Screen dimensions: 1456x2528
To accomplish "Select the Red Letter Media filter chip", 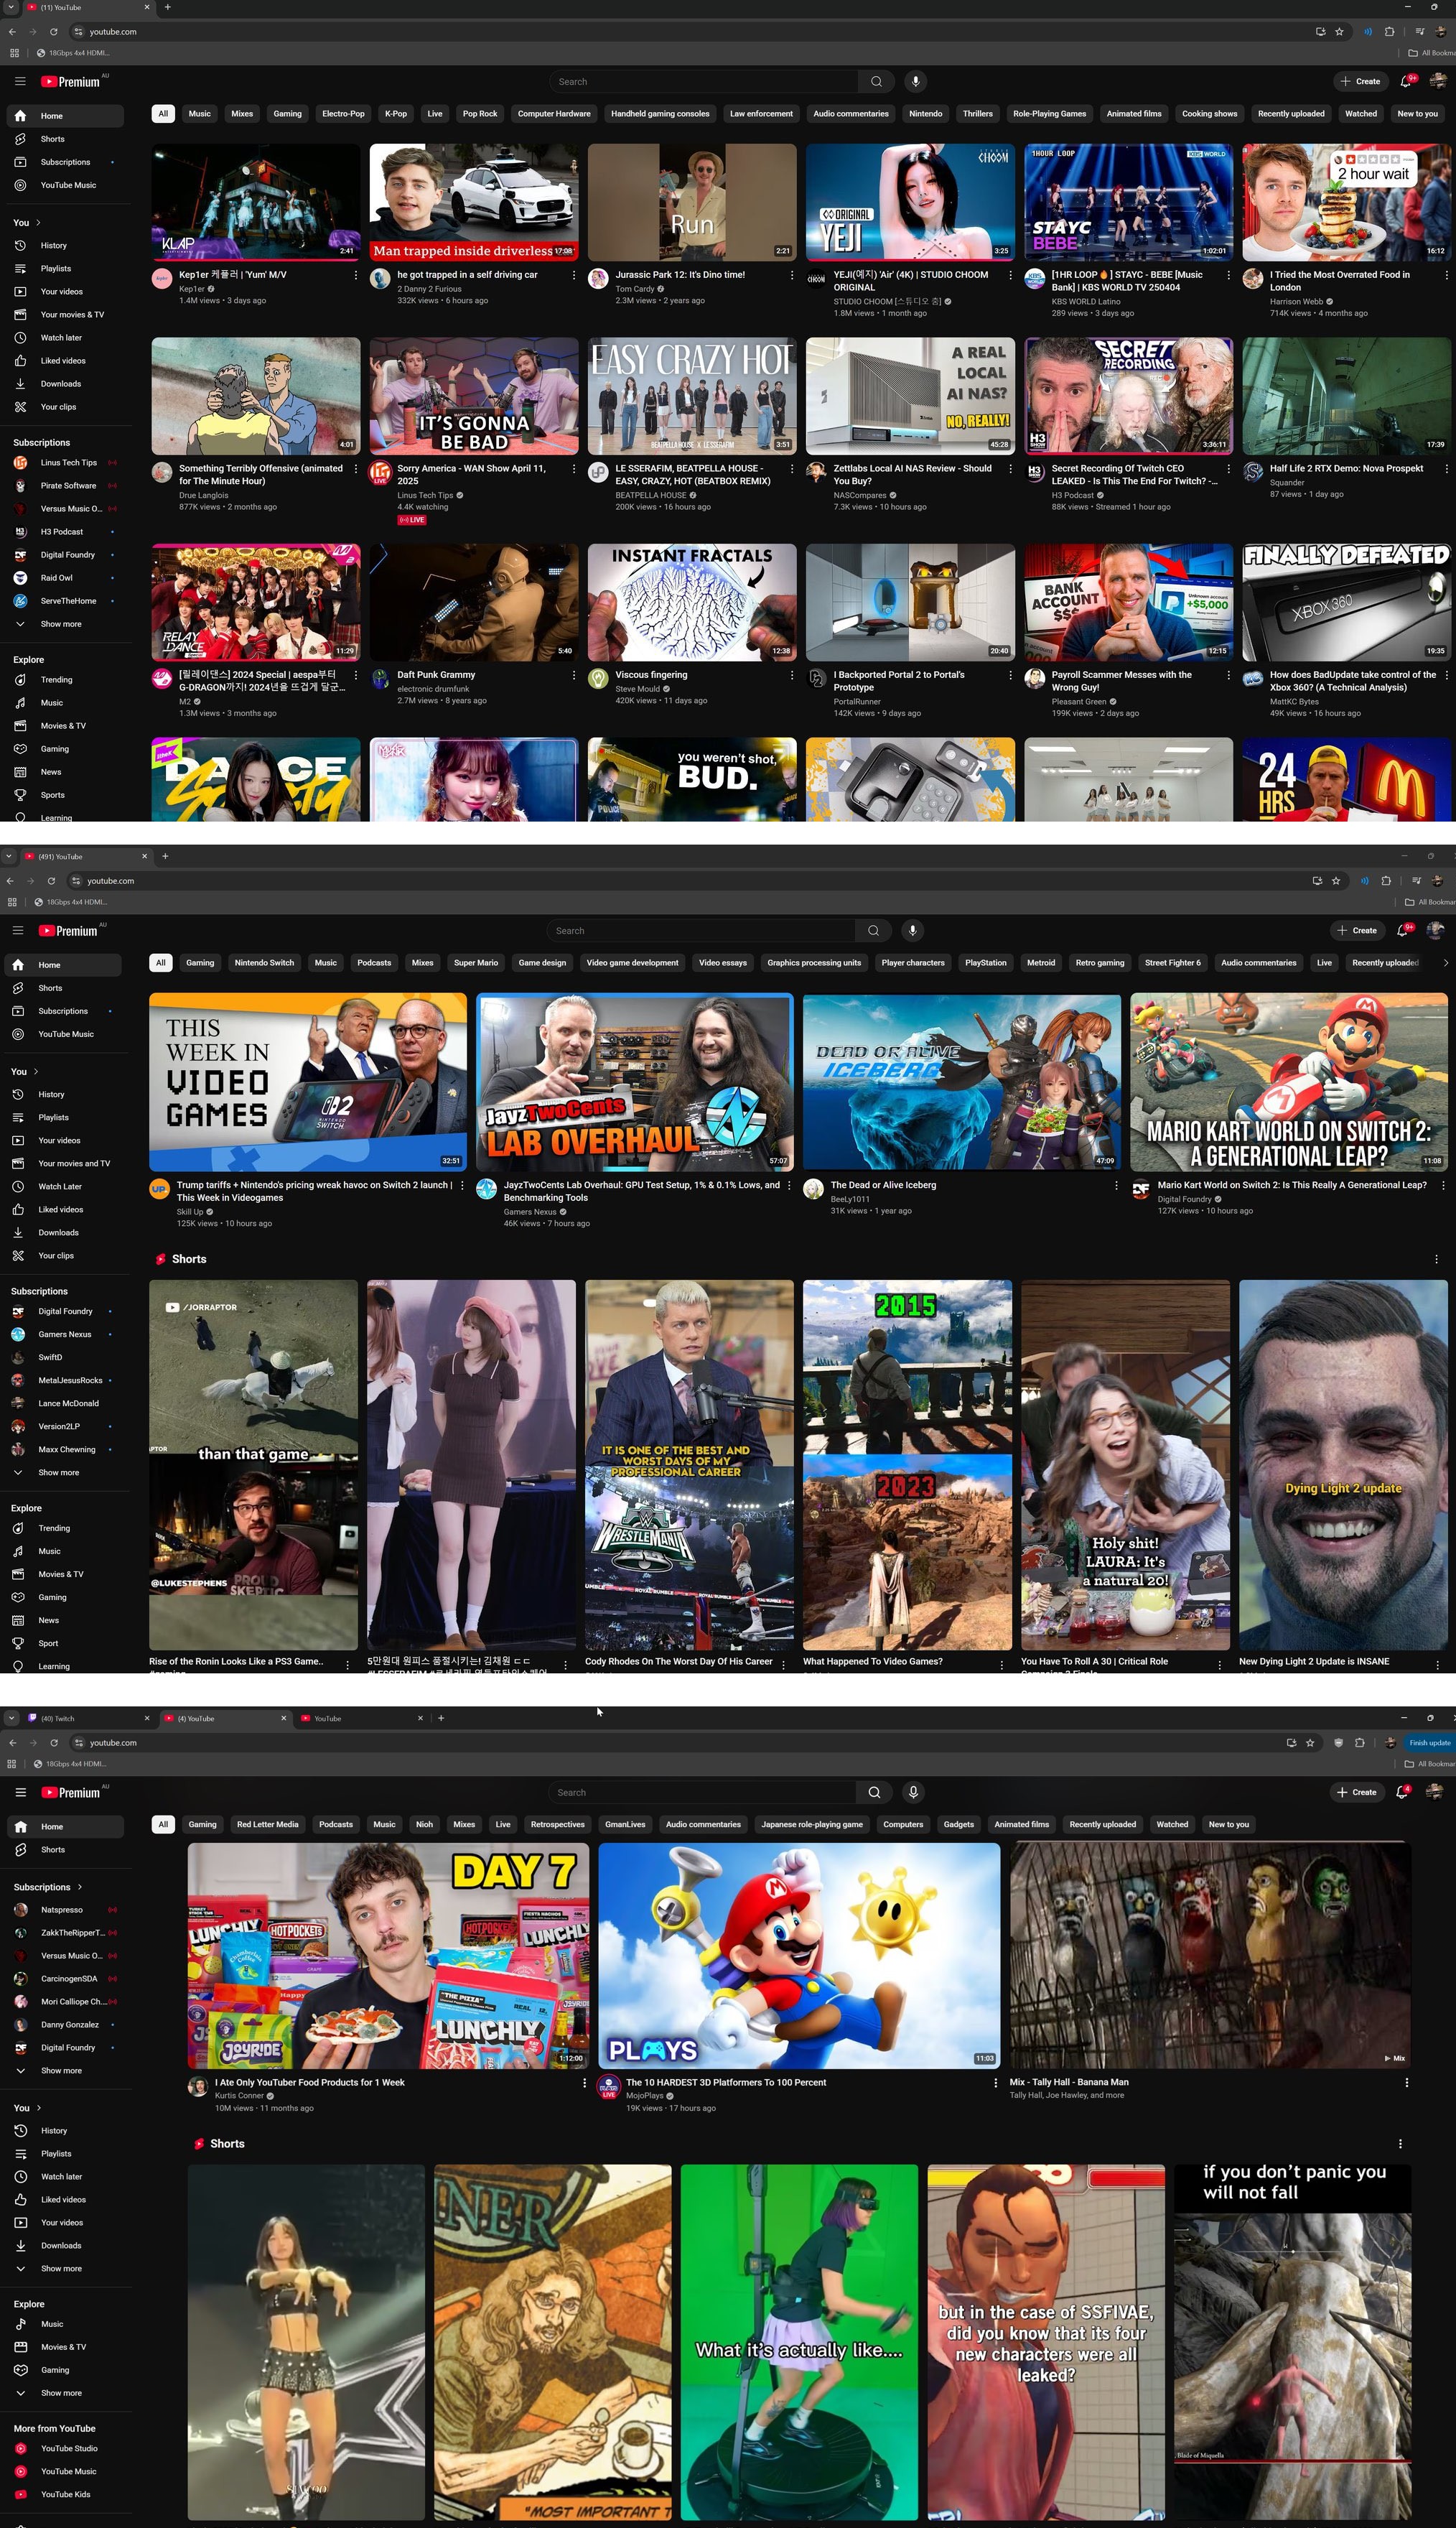I will pos(267,1825).
